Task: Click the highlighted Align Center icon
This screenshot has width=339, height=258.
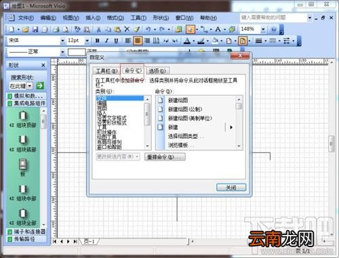Action: coord(138,41)
